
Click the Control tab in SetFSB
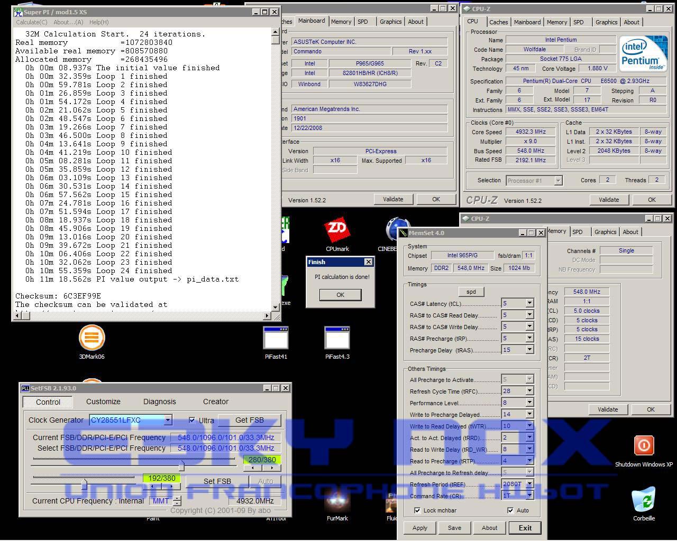click(48, 402)
